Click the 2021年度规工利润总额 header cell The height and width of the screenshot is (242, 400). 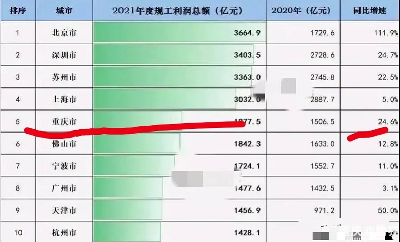179,10
